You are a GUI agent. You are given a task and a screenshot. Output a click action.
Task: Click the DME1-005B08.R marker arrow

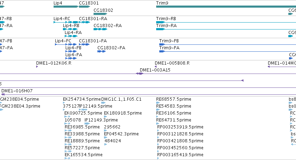point(155,67)
